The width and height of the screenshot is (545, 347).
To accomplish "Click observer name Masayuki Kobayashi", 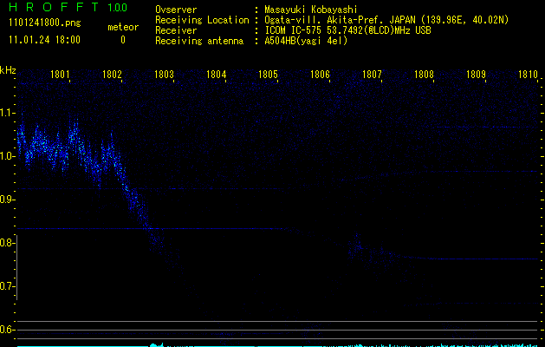I will coord(311,10).
